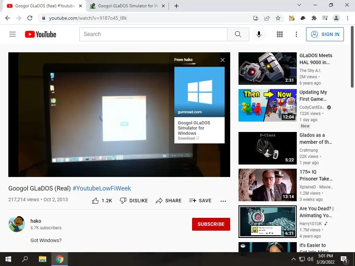The width and height of the screenshot is (355, 266).
Task: Open the Extensions puzzle-piece menu
Action: tap(314, 18)
